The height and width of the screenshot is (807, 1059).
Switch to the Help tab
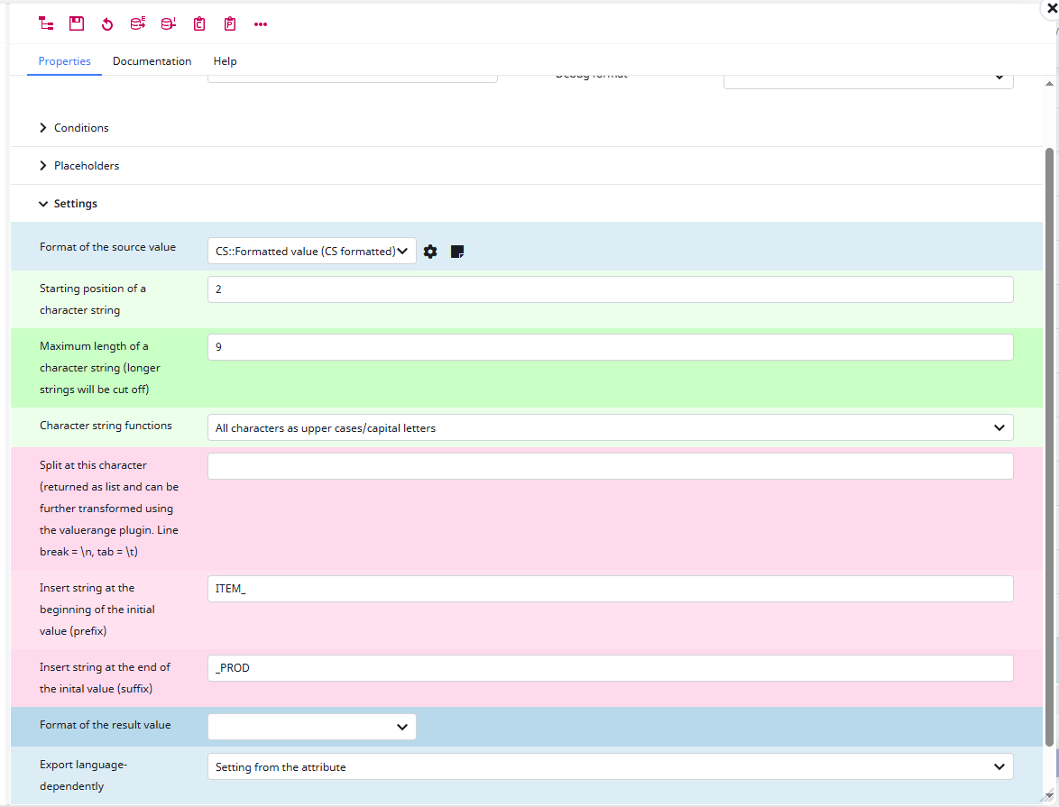(x=225, y=60)
